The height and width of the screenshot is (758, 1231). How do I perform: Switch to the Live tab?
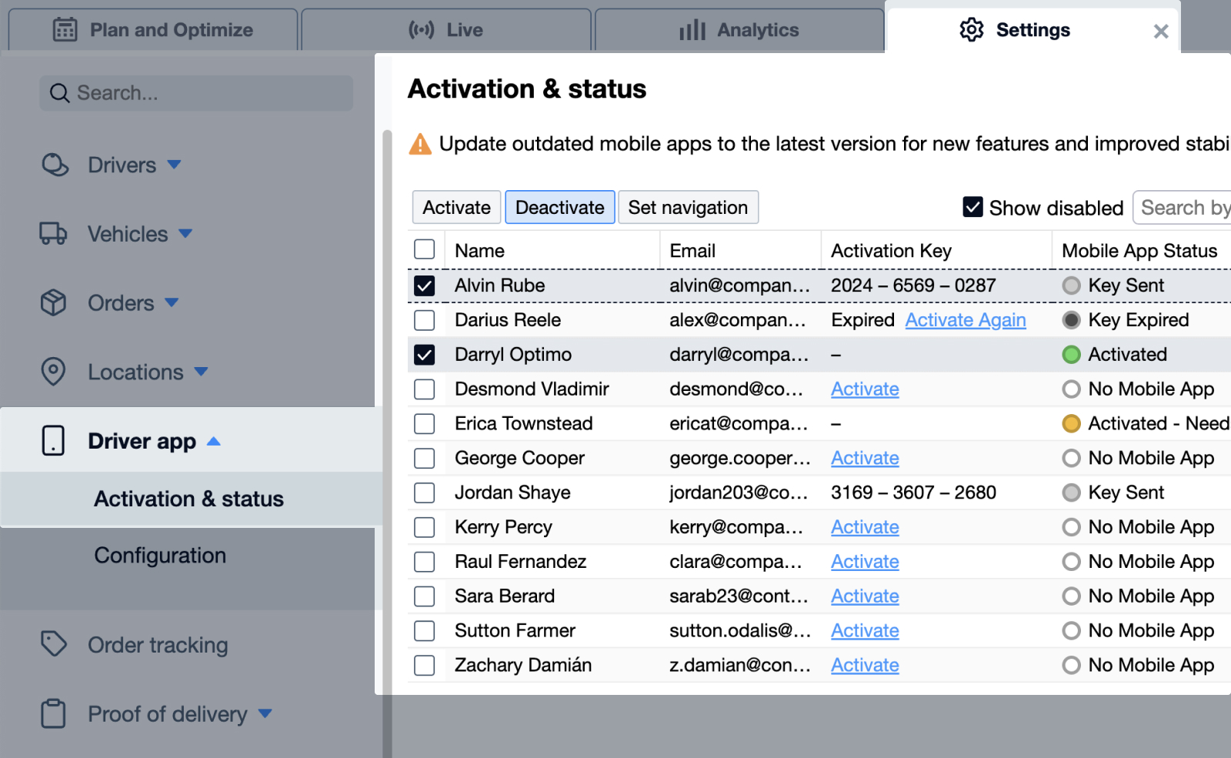(x=446, y=30)
